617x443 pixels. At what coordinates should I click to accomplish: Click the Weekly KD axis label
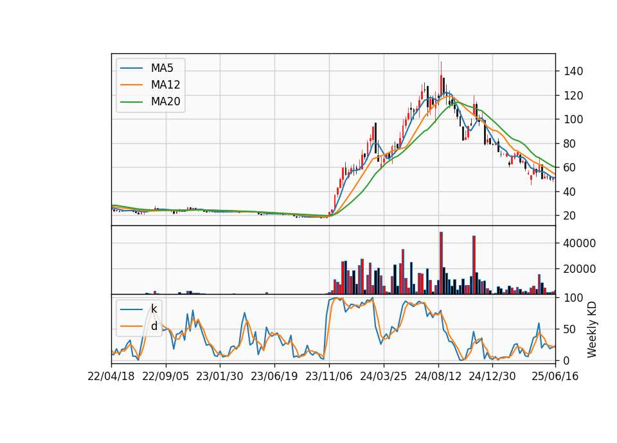click(x=591, y=329)
